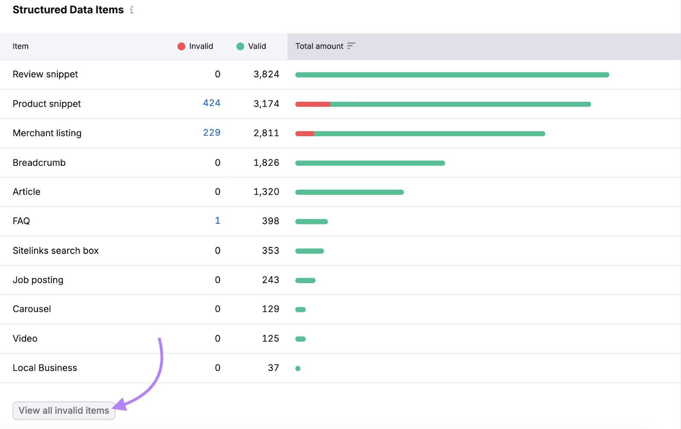Select the Breadcrumb row
Viewport: 681px width, 429px height.
click(39, 162)
